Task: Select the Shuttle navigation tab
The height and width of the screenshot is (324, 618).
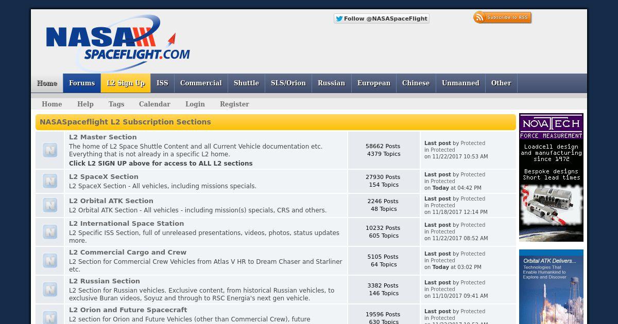Action: click(246, 83)
